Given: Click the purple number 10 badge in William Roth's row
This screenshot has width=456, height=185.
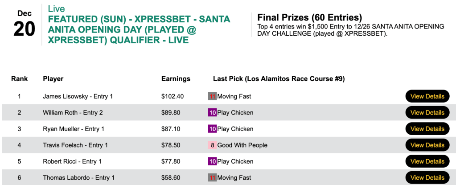Looking at the screenshot, I should click(212, 113).
